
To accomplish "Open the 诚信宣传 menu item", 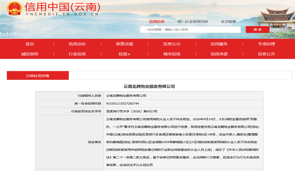I will [30, 54].
